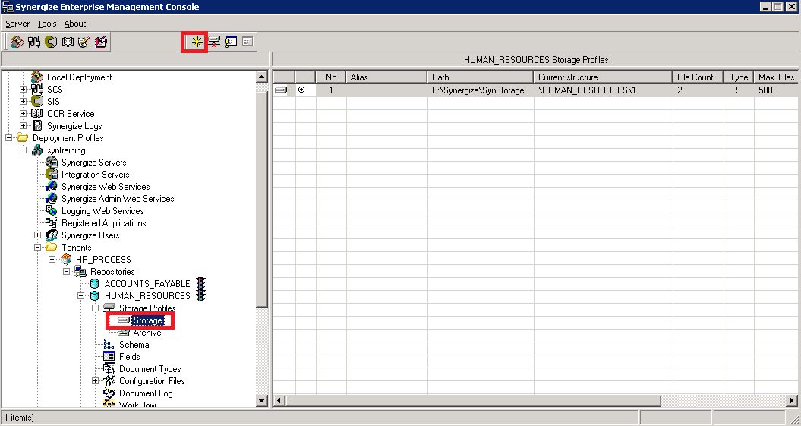
Task: Click the Integration Servers tree icon
Action: 52,175
